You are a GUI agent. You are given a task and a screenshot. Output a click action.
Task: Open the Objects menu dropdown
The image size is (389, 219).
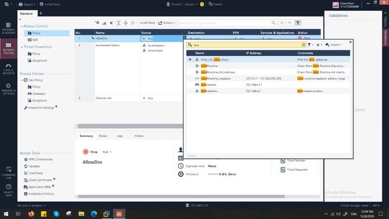click(x=27, y=4)
